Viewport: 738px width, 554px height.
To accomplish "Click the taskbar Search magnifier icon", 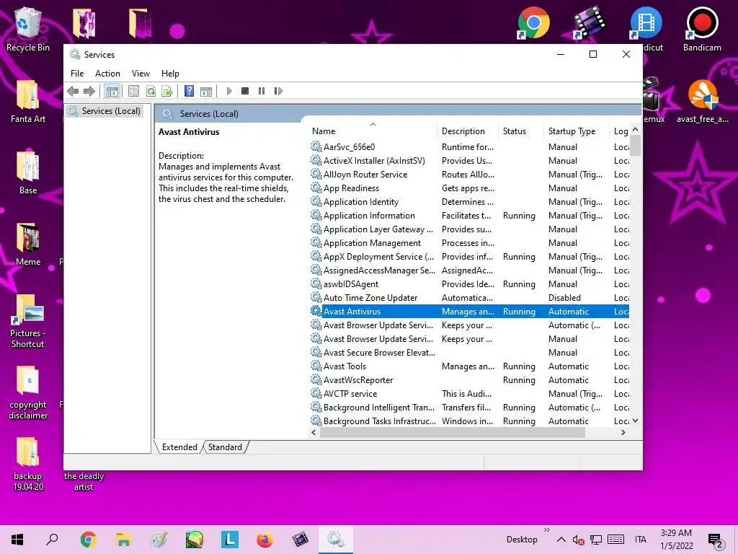I will (52, 540).
